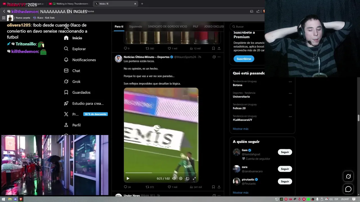Enter fullscreen on the video
The width and height of the screenshot is (360, 202).
[194, 178]
